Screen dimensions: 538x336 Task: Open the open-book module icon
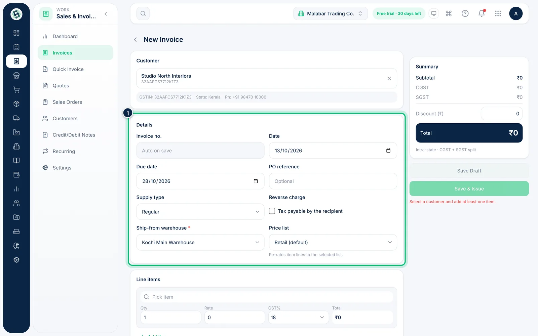click(x=16, y=161)
